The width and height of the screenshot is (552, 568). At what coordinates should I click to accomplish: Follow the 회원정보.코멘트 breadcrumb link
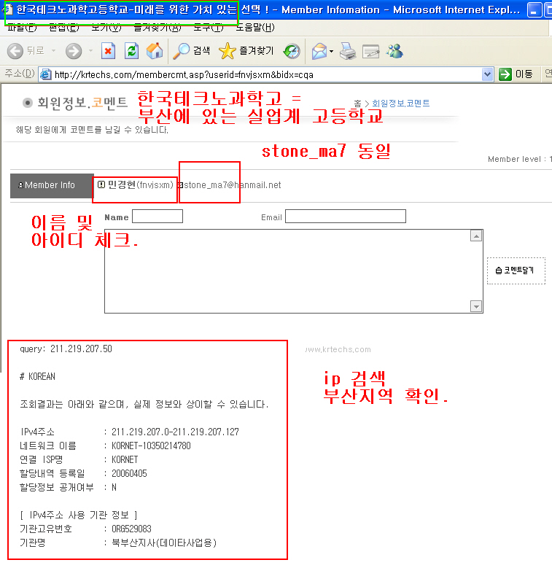click(401, 104)
